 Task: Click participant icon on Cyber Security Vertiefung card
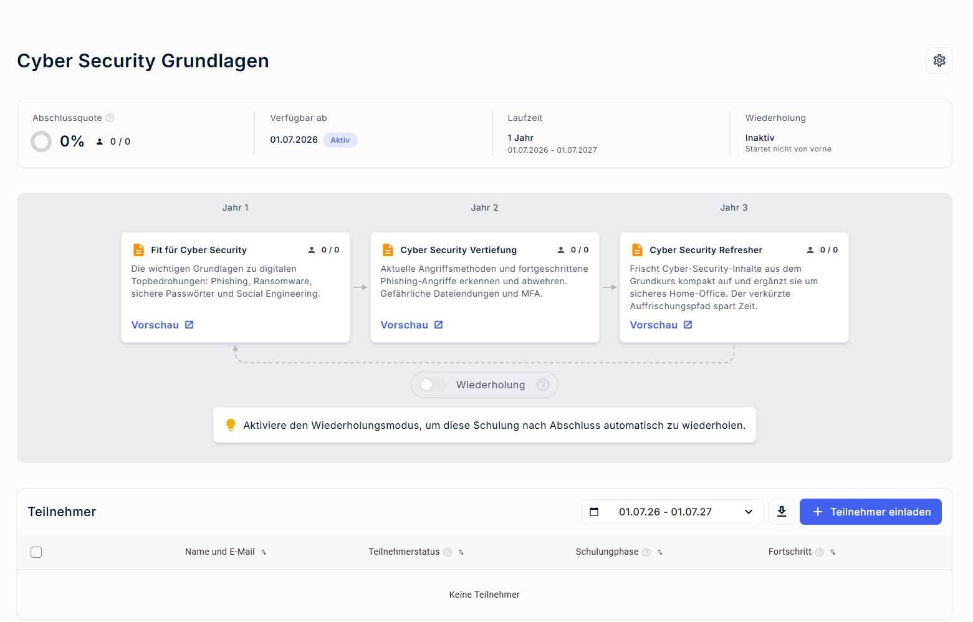click(x=561, y=250)
